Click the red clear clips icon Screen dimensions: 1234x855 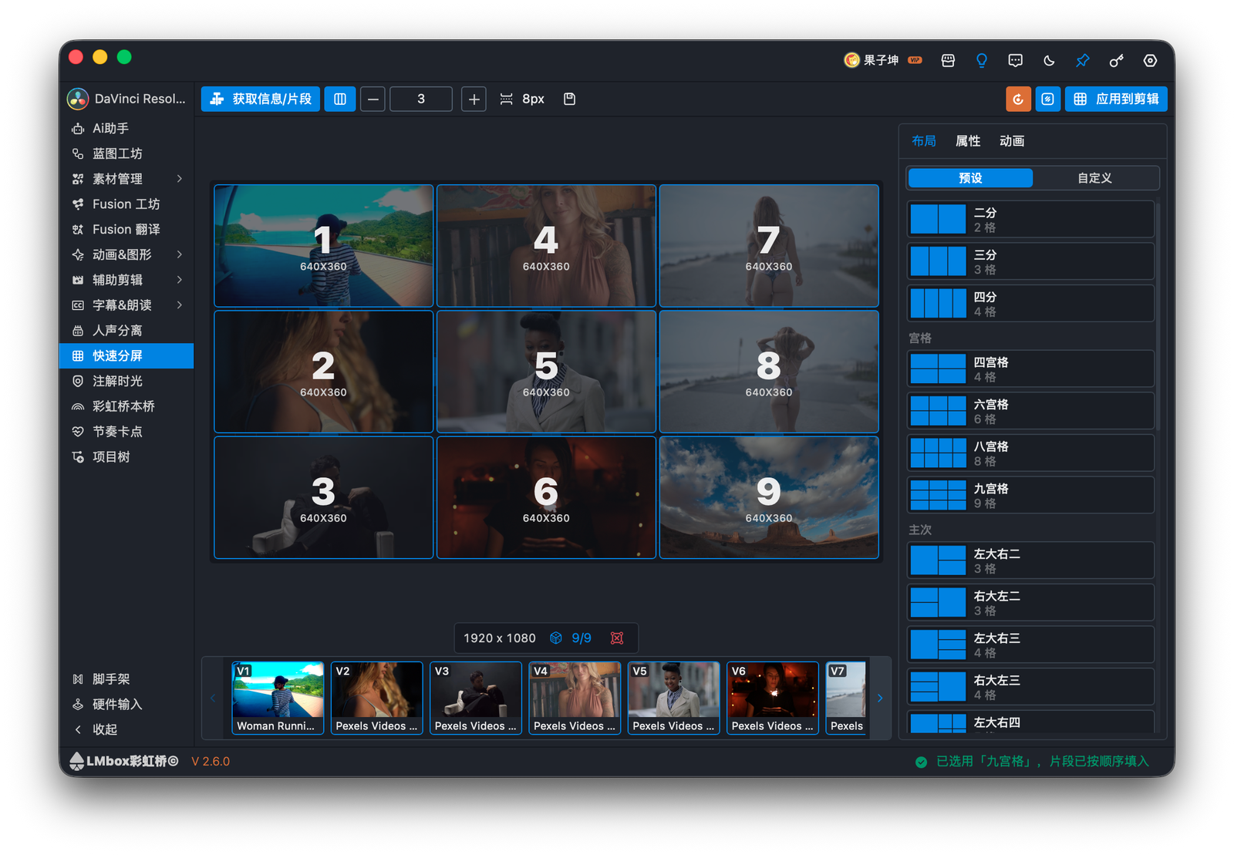[x=617, y=638]
